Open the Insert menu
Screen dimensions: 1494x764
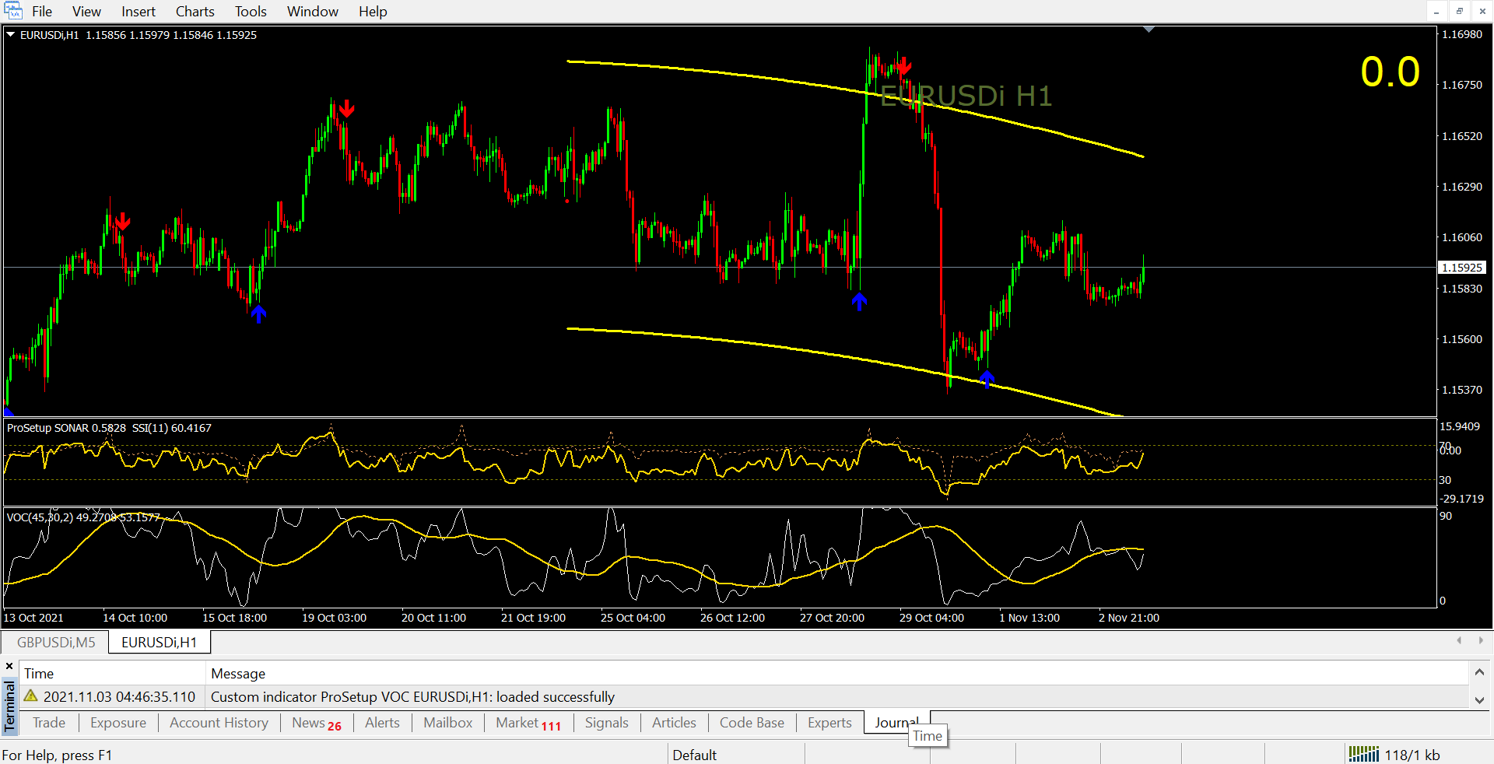pos(138,12)
